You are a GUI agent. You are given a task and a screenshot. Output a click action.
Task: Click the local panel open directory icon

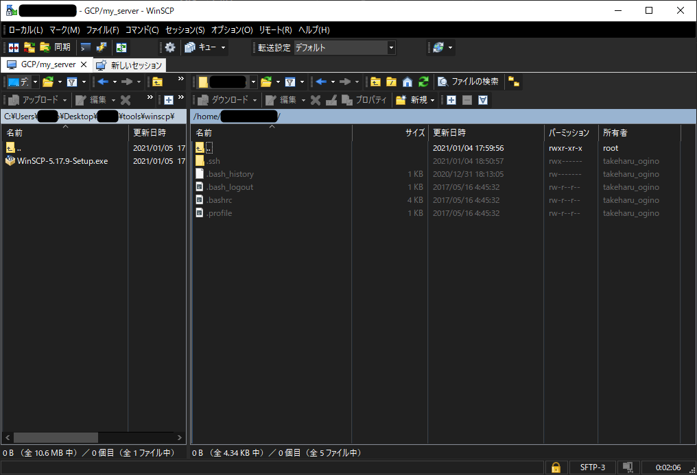point(48,82)
